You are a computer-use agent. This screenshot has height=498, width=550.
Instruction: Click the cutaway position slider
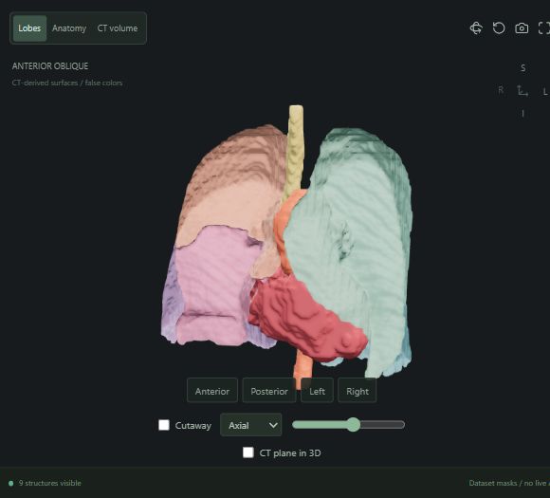click(348, 425)
